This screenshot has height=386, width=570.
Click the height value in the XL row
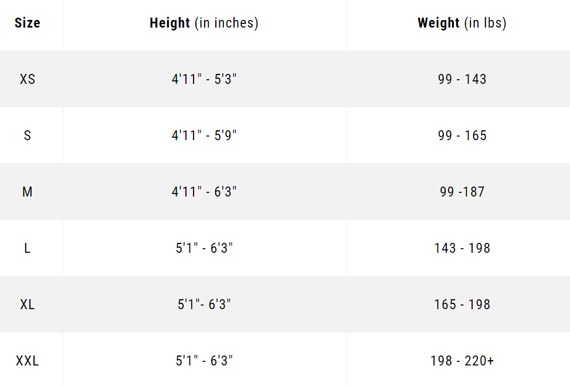pyautogui.click(x=204, y=304)
